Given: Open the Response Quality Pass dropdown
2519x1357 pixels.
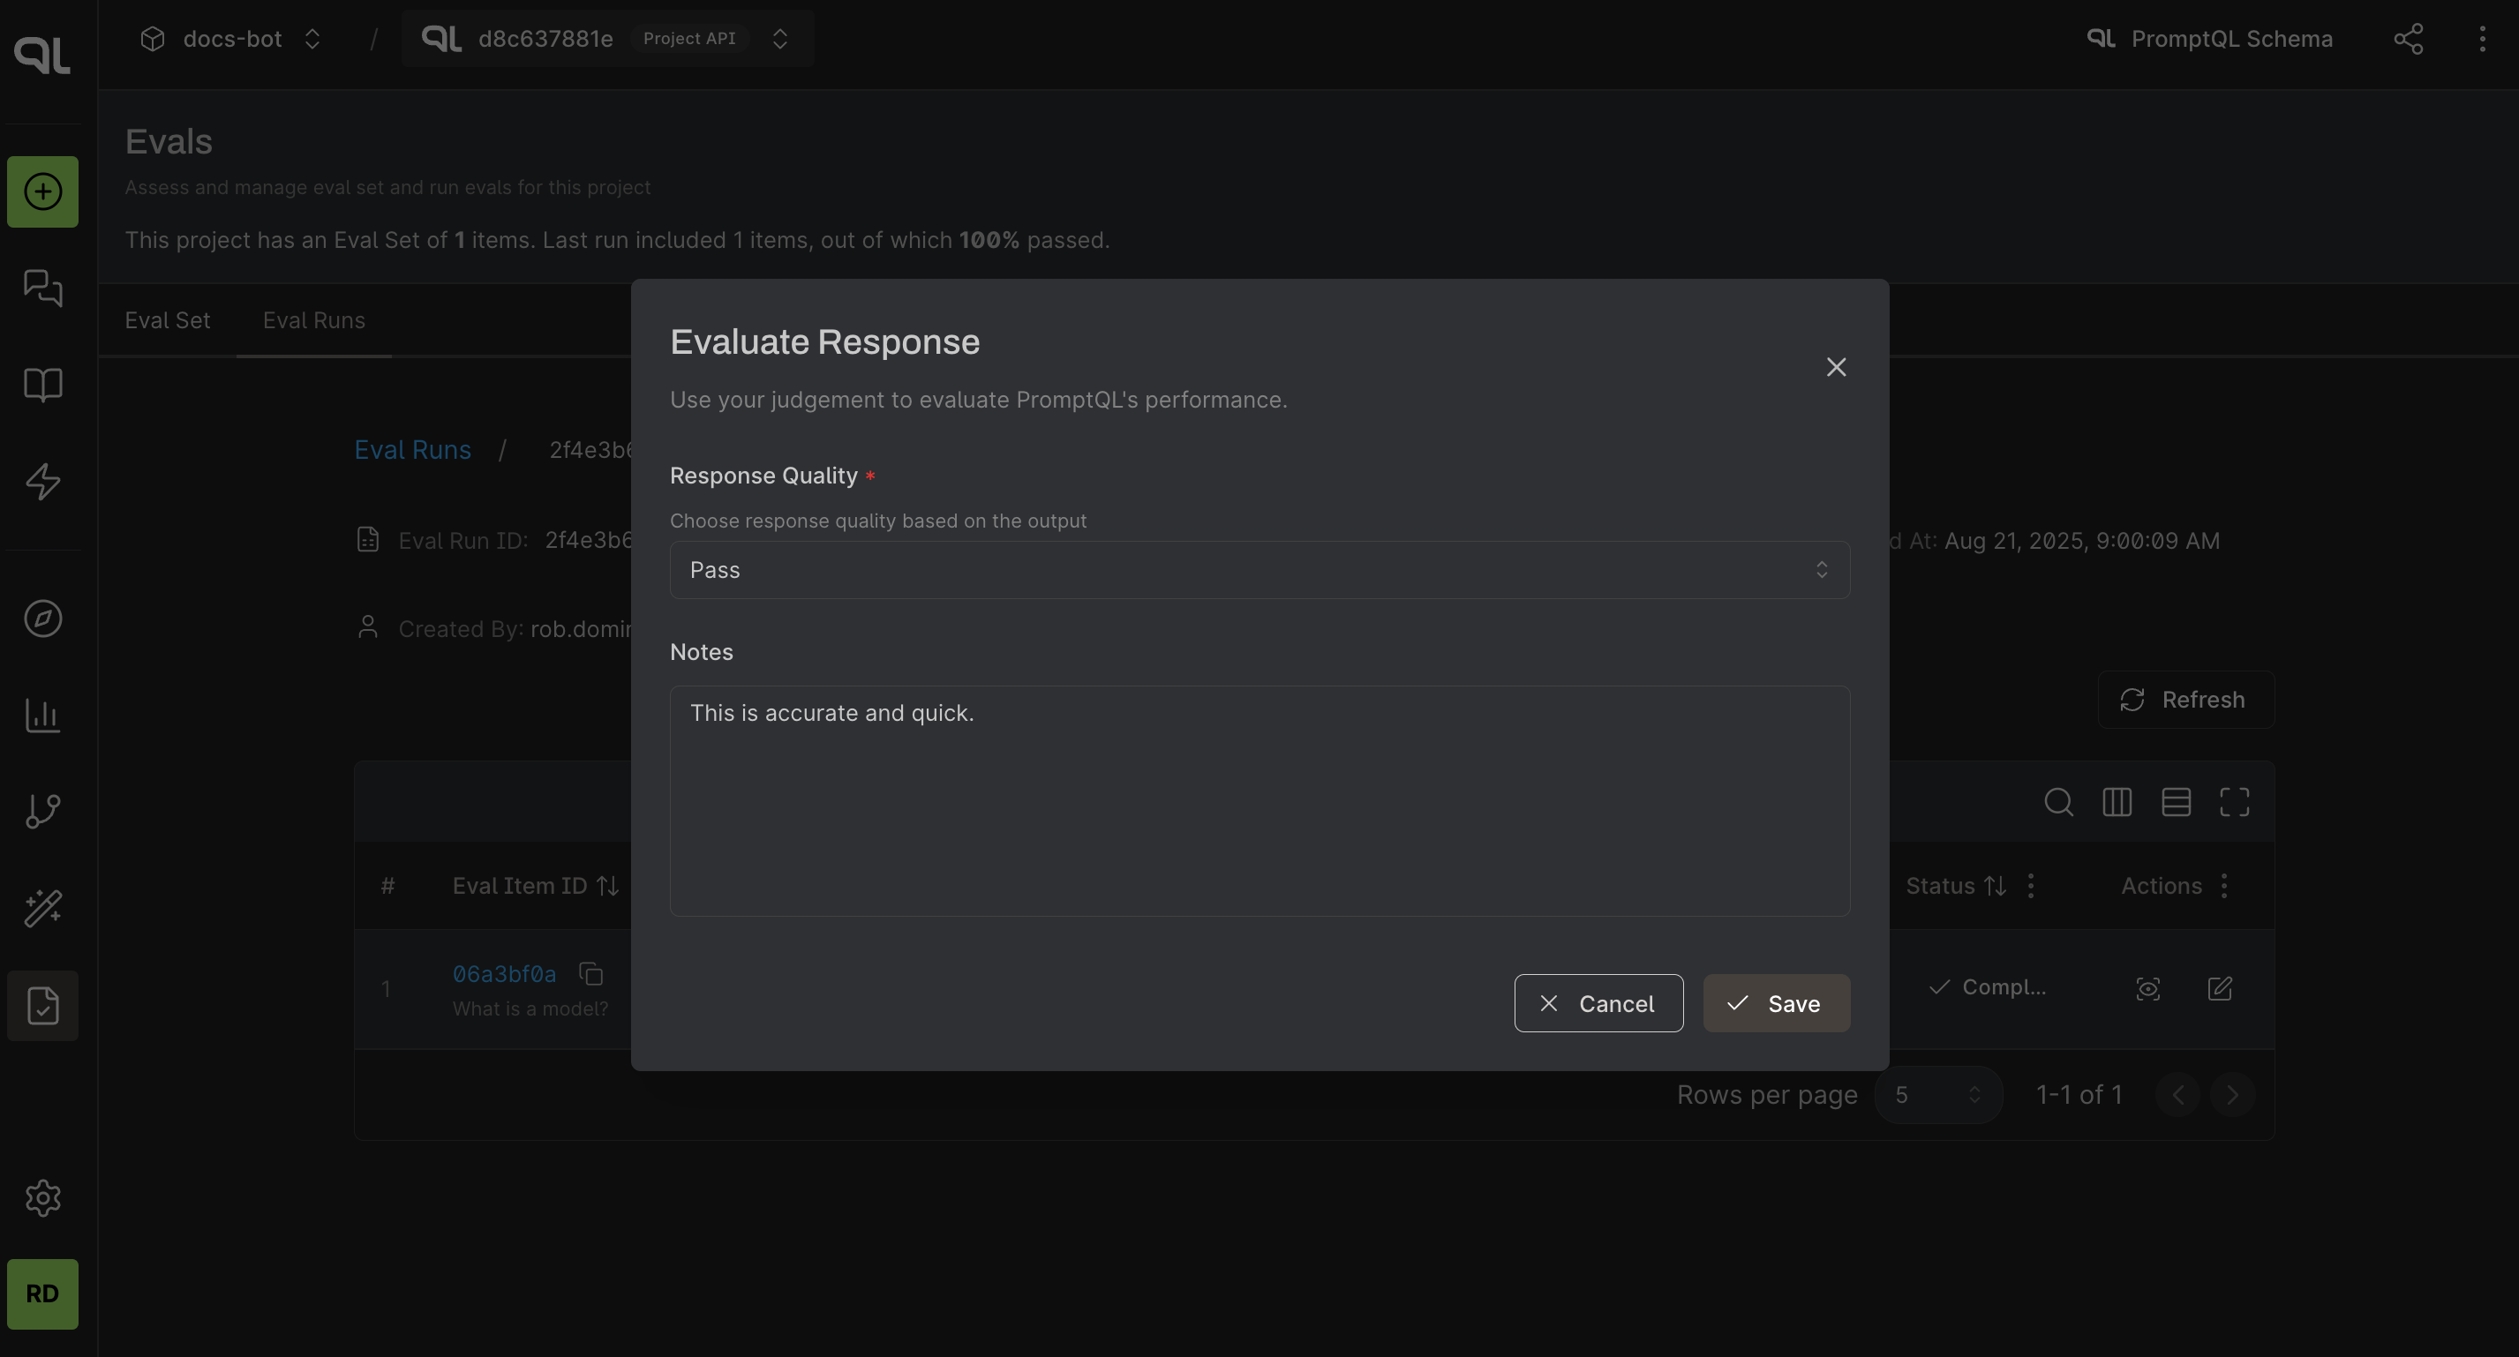Looking at the screenshot, I should click(x=1259, y=570).
